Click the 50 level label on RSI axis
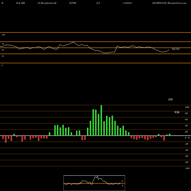This screenshot has height=191, width=191. (x=3, y=50)
